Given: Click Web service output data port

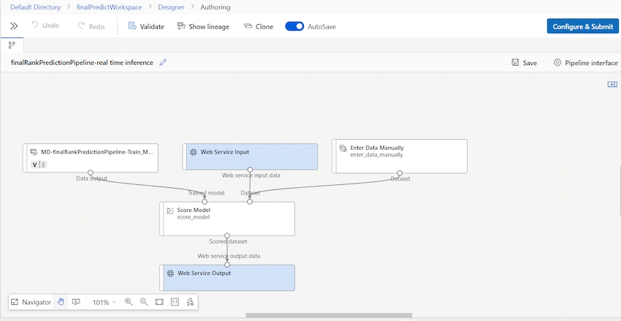Looking at the screenshot, I should pyautogui.click(x=227, y=265).
